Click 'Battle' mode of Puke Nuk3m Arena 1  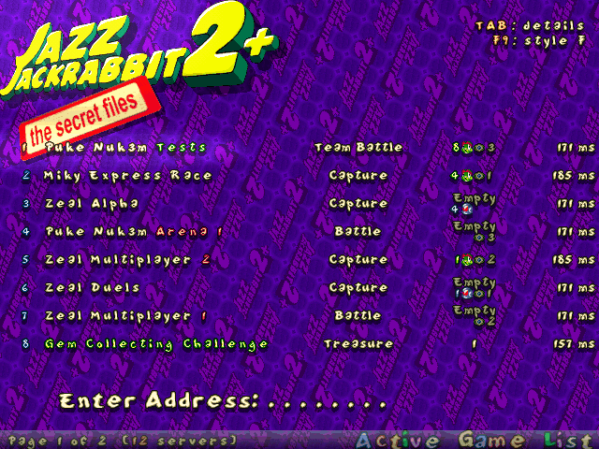click(358, 231)
